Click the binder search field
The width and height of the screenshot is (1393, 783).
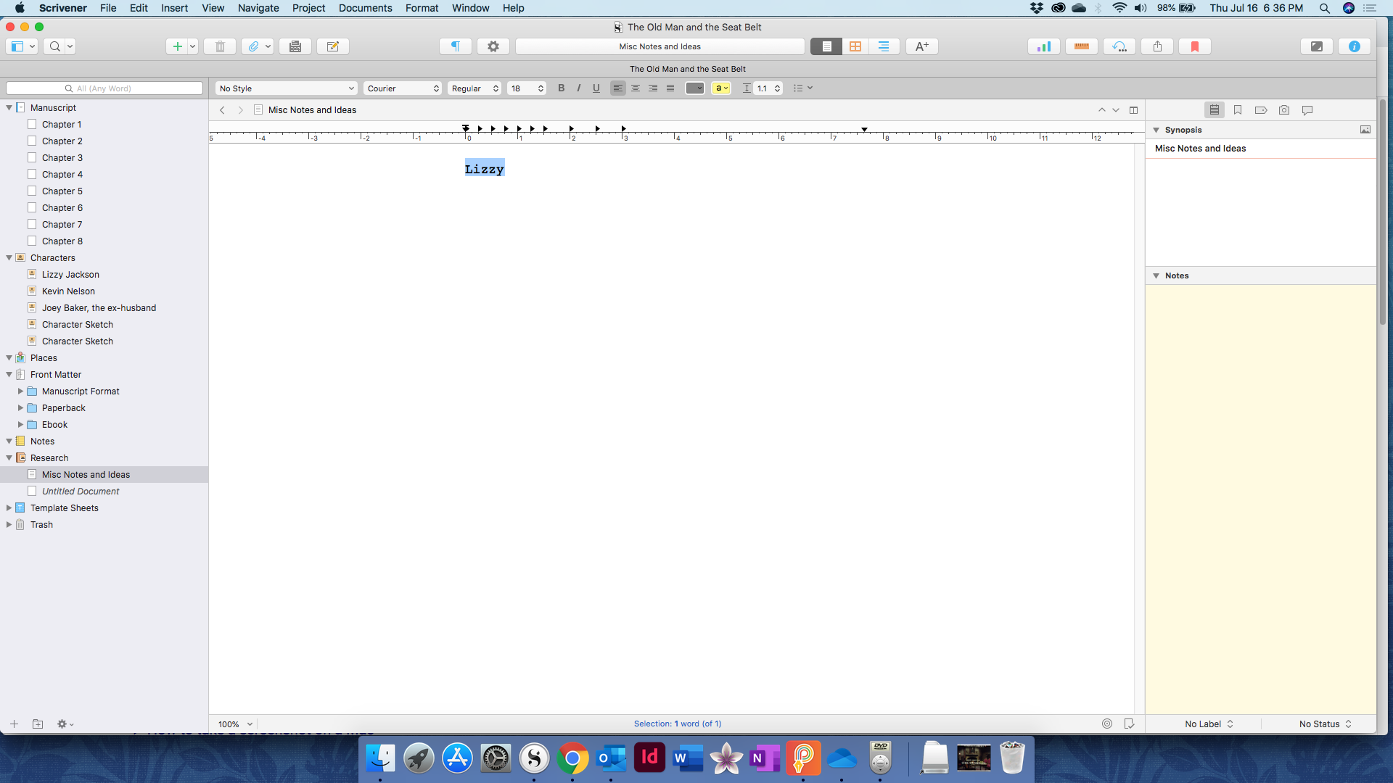(104, 88)
